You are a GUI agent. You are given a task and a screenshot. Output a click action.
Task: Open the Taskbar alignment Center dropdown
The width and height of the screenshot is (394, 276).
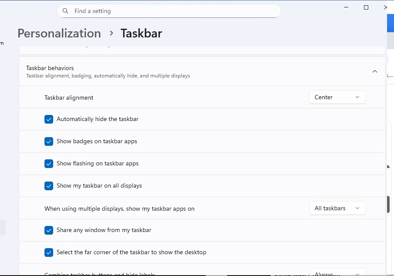pyautogui.click(x=337, y=98)
